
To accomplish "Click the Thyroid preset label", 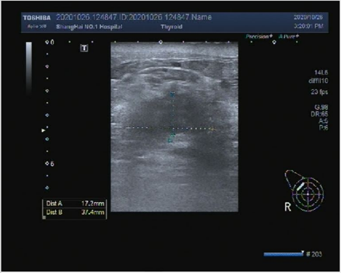I will [x=172, y=27].
